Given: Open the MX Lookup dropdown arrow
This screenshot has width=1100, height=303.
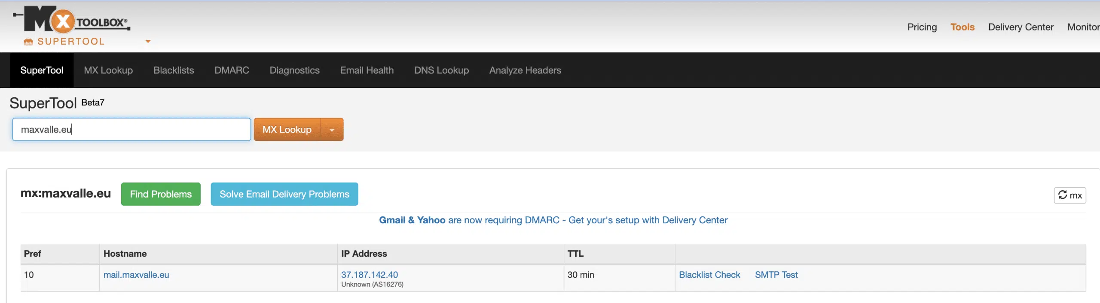Looking at the screenshot, I should tap(332, 130).
